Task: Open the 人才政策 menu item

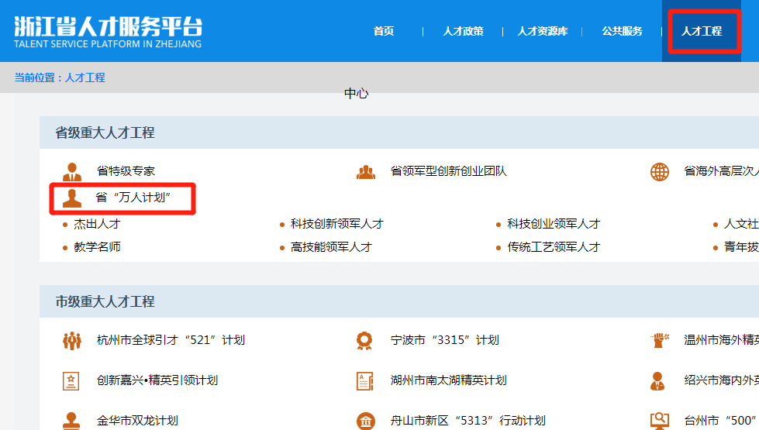Action: click(464, 32)
